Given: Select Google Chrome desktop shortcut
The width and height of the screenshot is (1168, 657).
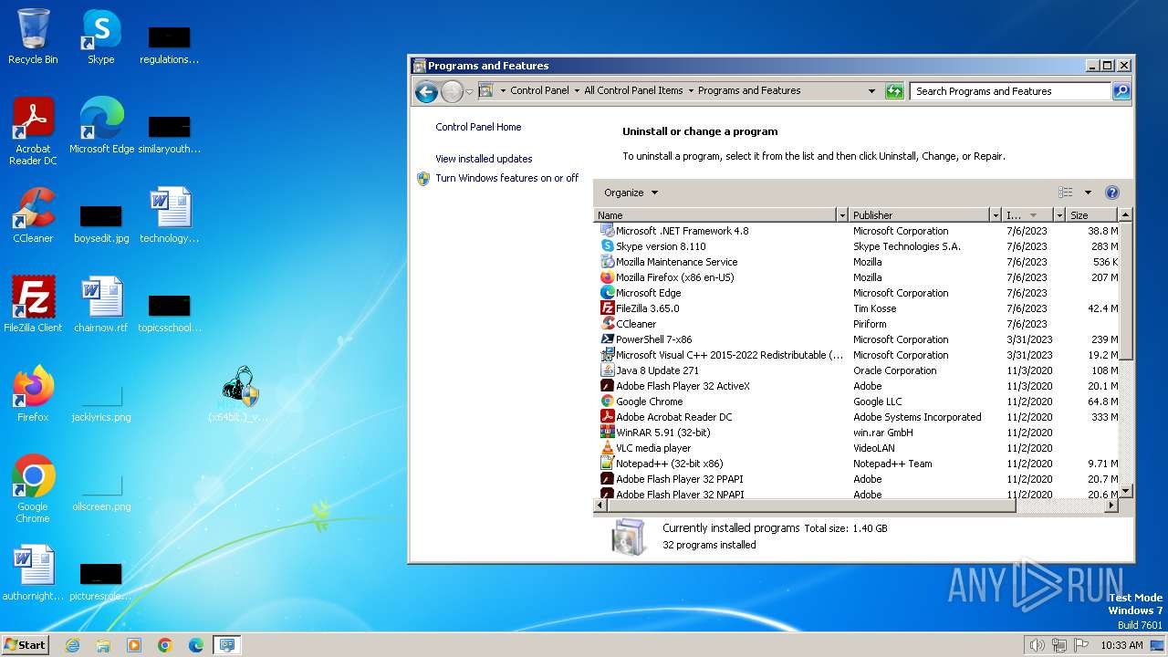Looking at the screenshot, I should (33, 489).
